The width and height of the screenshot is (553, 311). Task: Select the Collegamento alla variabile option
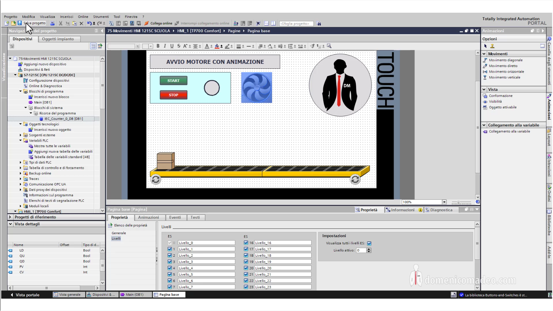509,131
